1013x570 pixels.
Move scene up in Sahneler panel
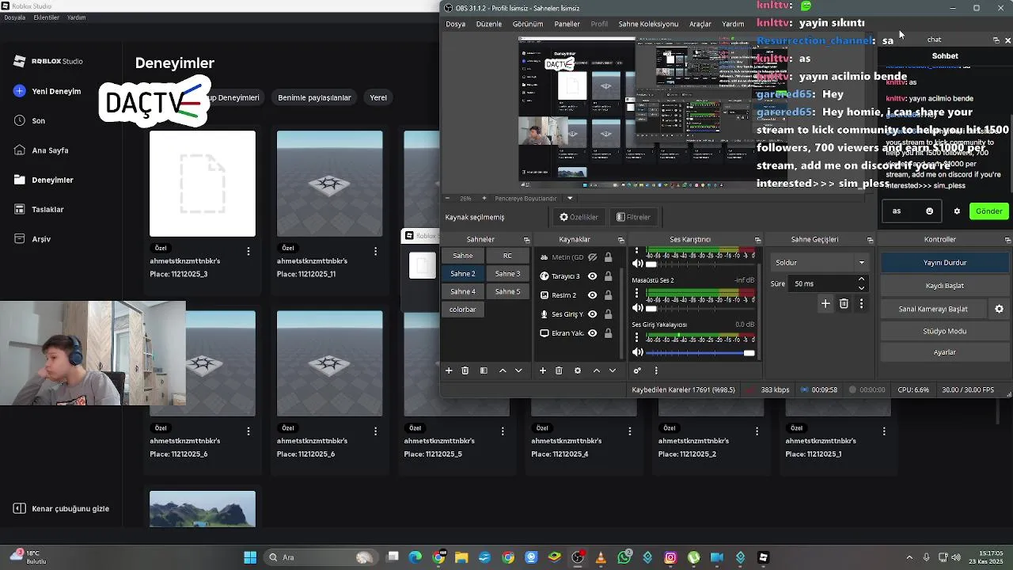pyautogui.click(x=503, y=370)
